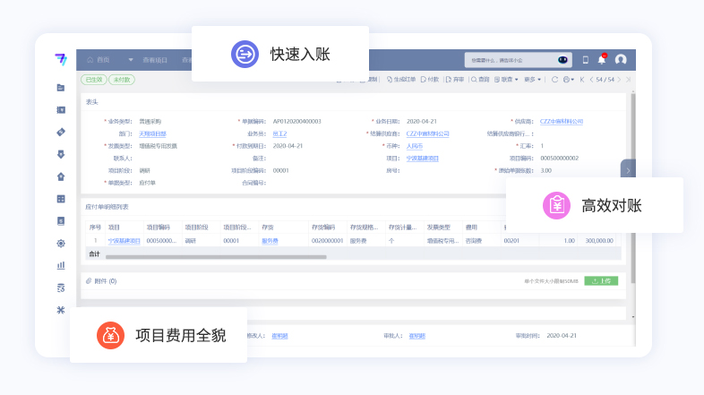Click the notification bell icon
This screenshot has width=704, height=395.
pos(602,60)
